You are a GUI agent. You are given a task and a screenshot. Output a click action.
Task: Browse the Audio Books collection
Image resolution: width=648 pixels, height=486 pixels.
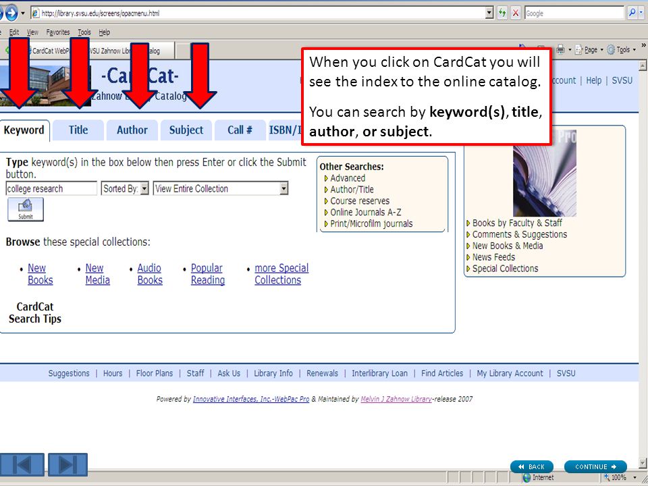150,274
